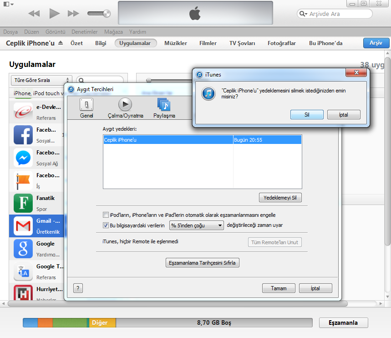Click Tamam in Aygıt Tercihleri
Viewport: 391px width, 338px height.
coord(279,288)
